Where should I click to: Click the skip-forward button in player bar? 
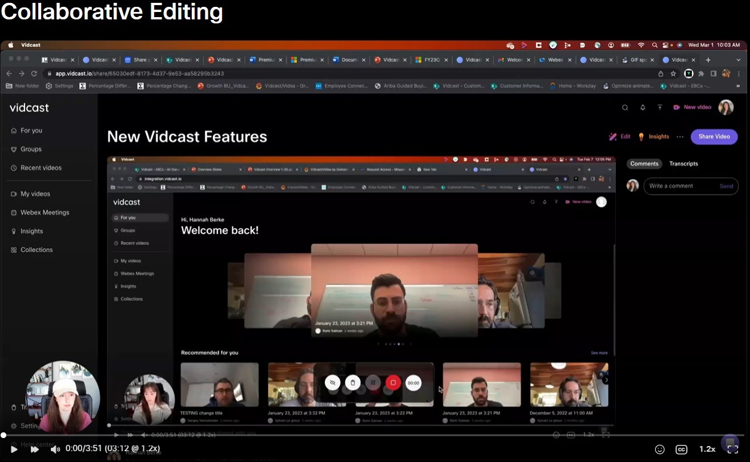tap(34, 449)
